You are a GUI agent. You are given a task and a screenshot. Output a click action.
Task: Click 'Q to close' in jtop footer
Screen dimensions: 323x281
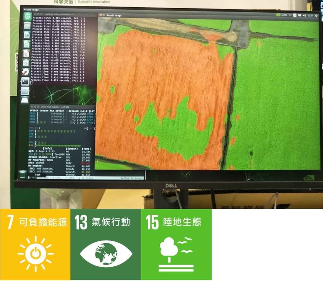[x=86, y=178]
